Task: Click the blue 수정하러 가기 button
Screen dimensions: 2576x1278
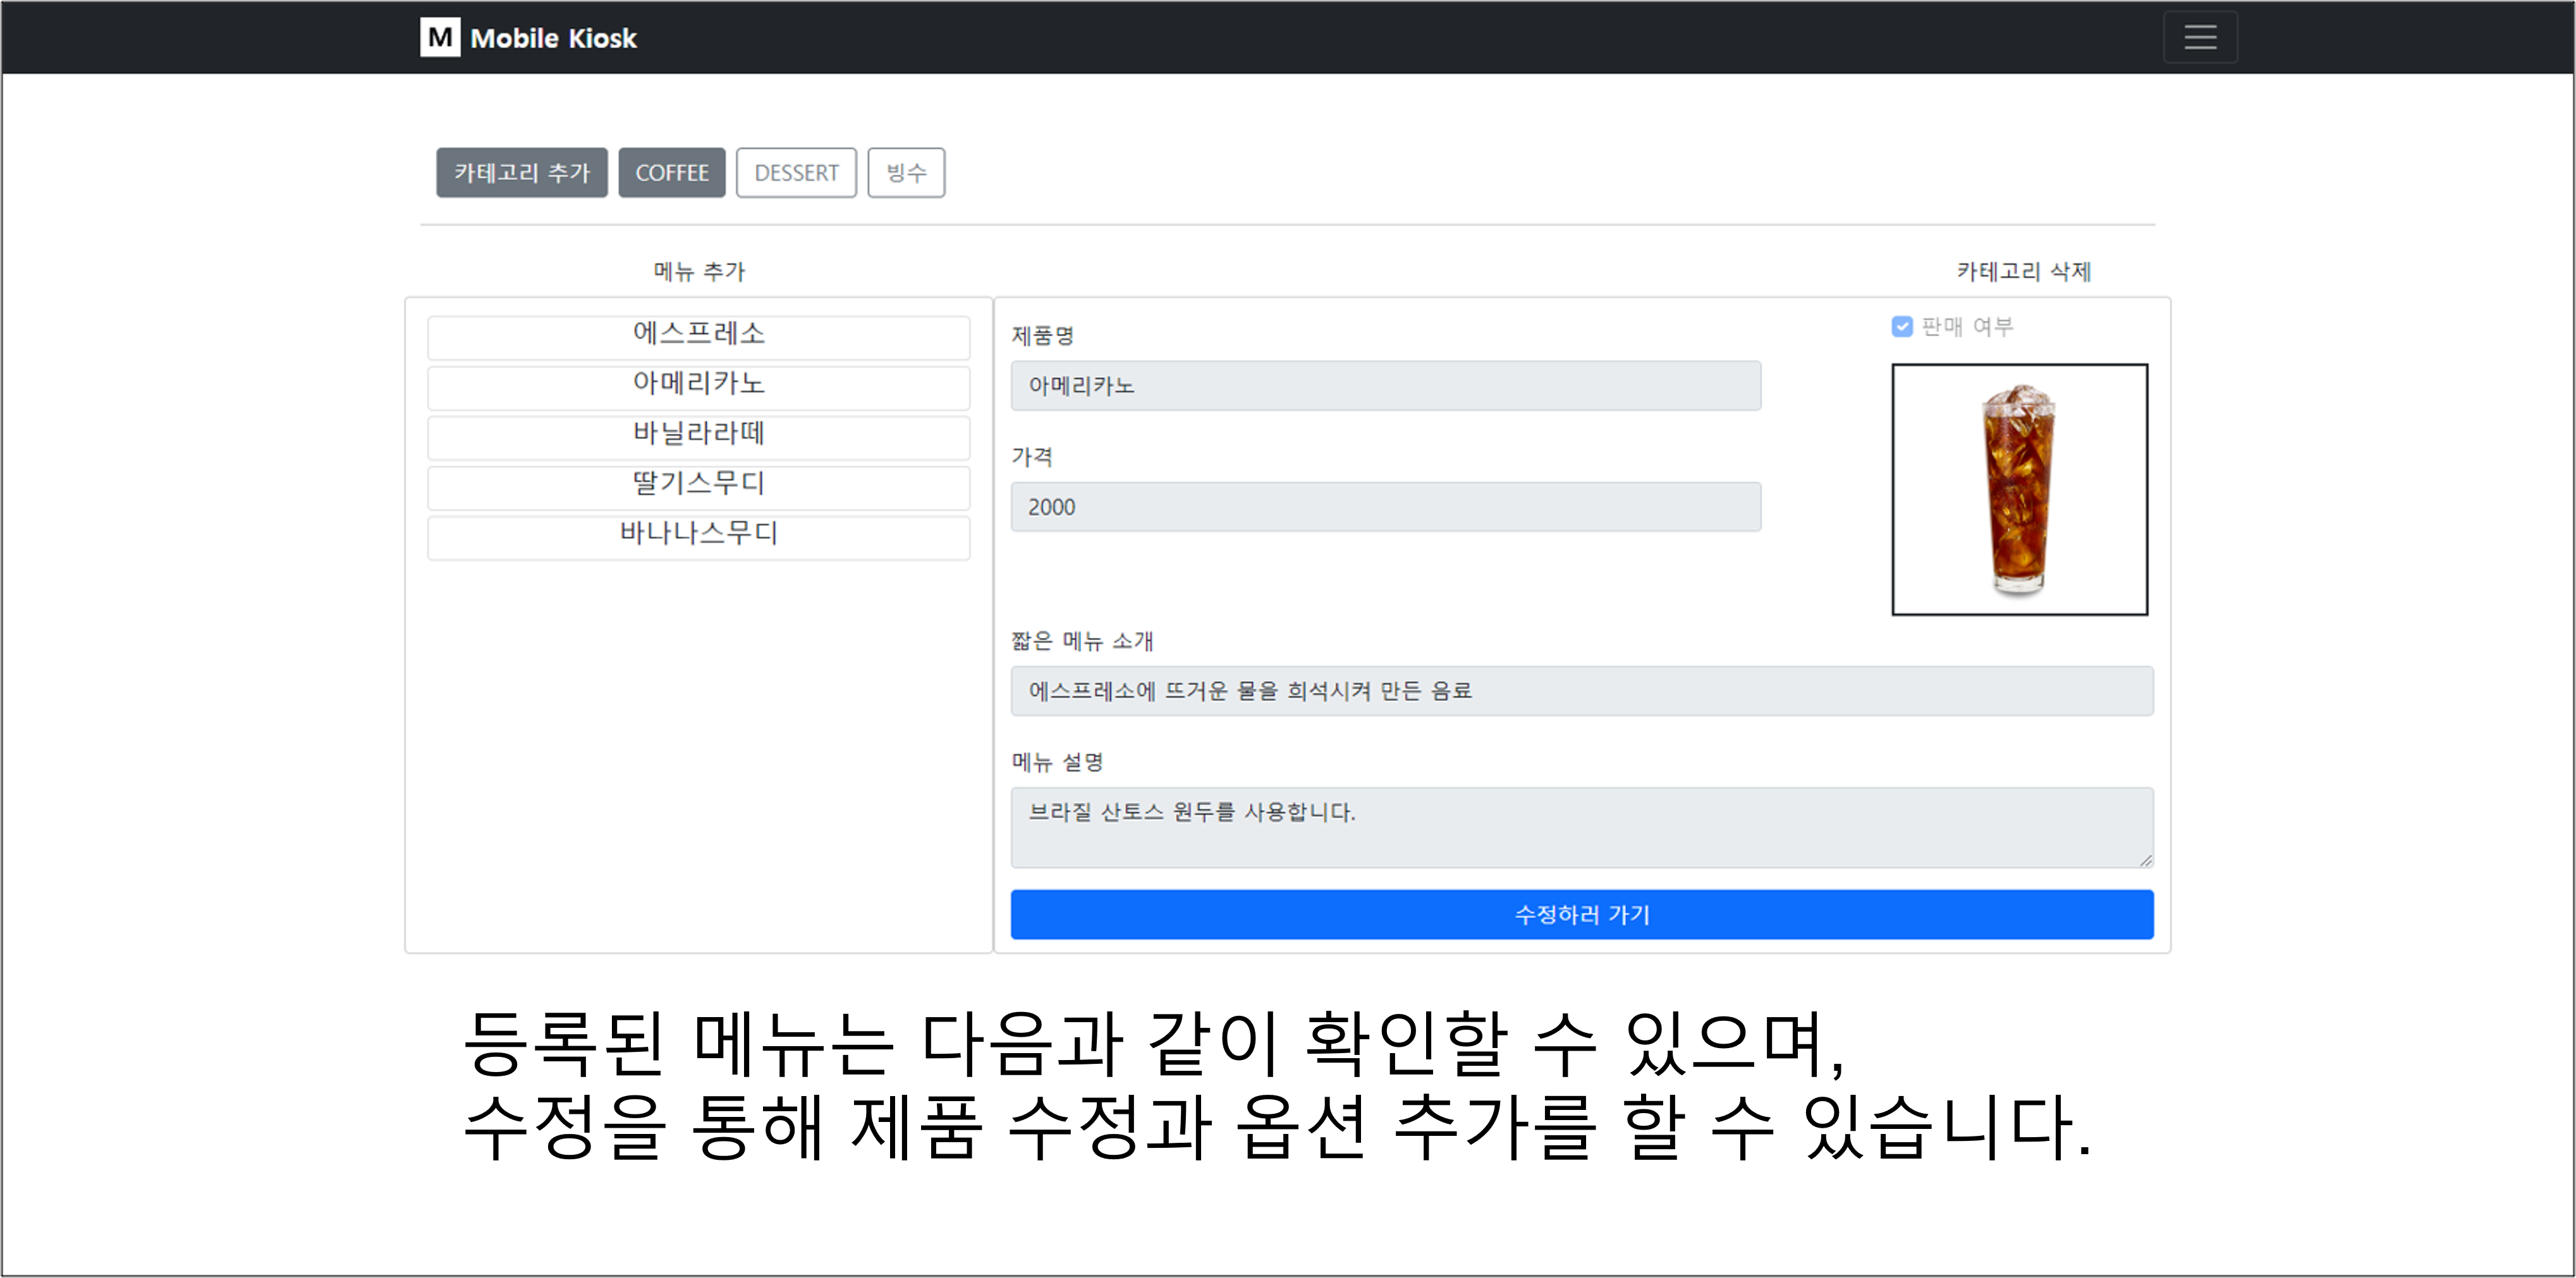Action: [x=1582, y=914]
